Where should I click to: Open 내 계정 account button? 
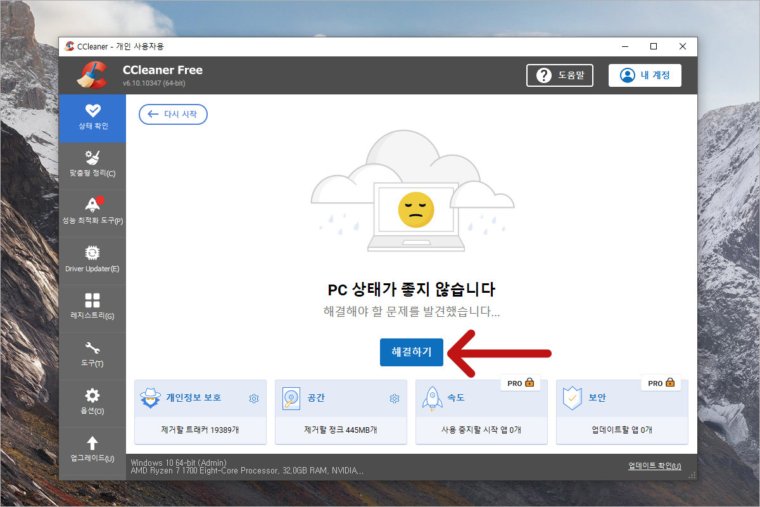tap(645, 75)
